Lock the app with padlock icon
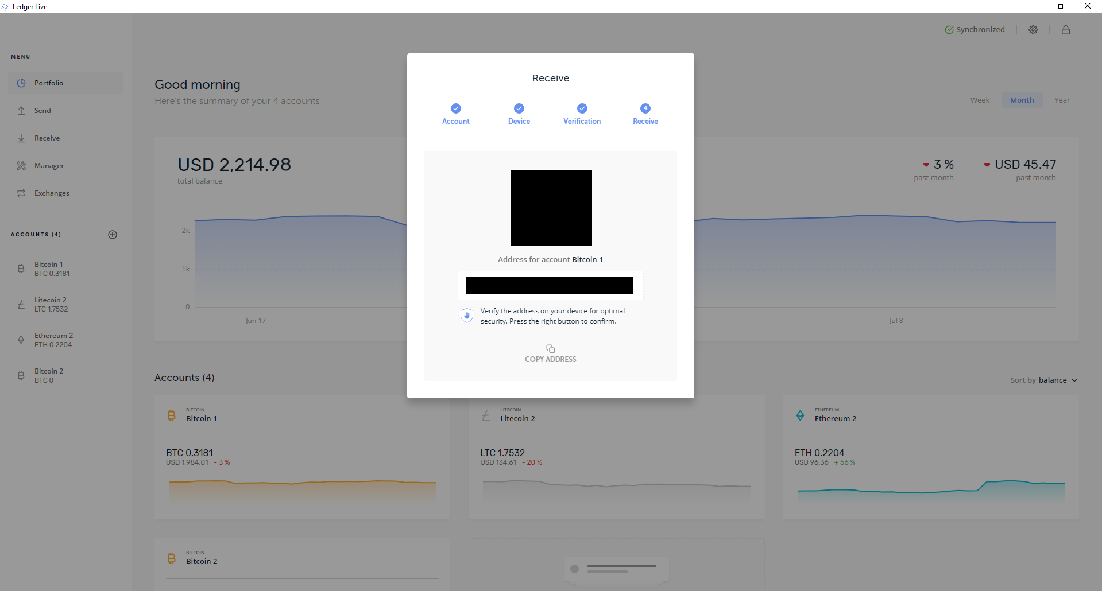1102x591 pixels. pyautogui.click(x=1066, y=30)
